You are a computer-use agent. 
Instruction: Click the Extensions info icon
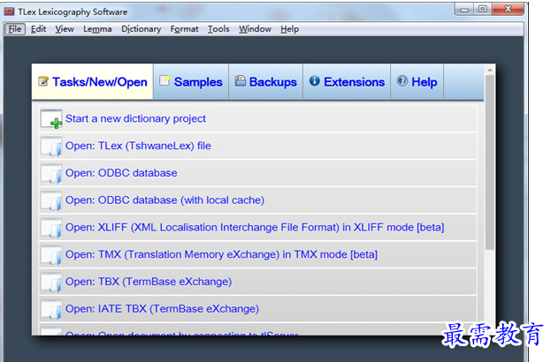(315, 80)
